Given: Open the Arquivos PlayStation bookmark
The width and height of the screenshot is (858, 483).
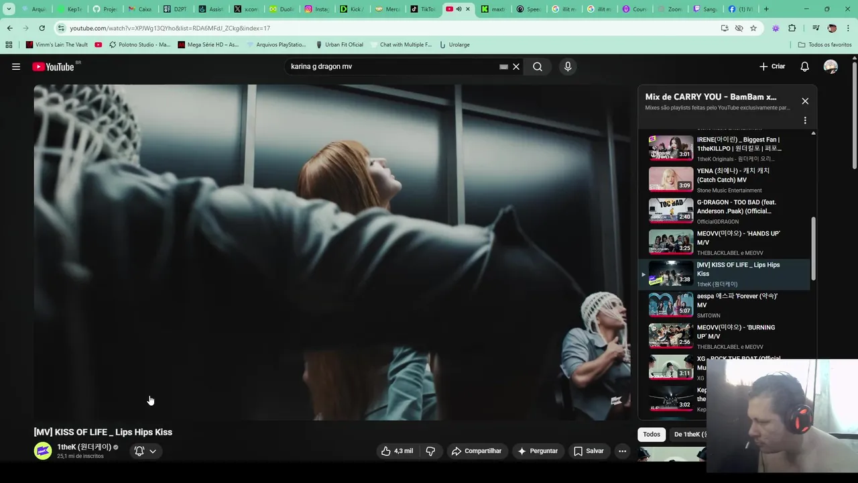Looking at the screenshot, I should [x=275, y=45].
